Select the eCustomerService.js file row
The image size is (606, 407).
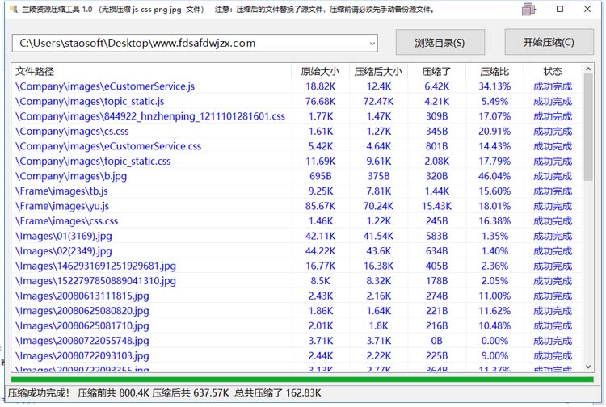pyautogui.click(x=297, y=86)
